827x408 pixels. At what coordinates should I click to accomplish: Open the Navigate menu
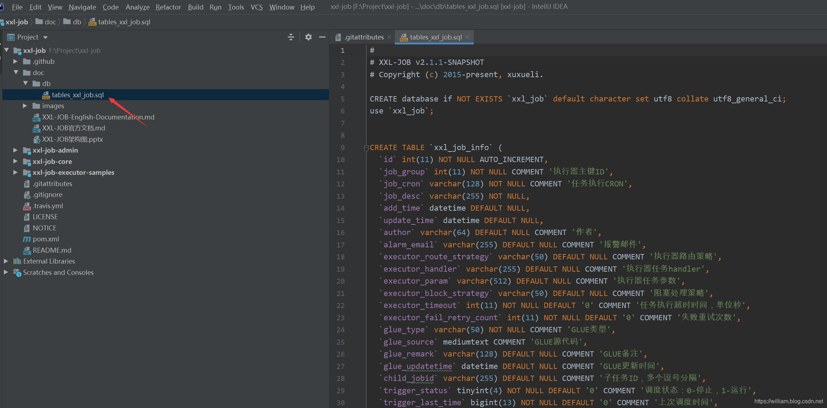click(82, 7)
